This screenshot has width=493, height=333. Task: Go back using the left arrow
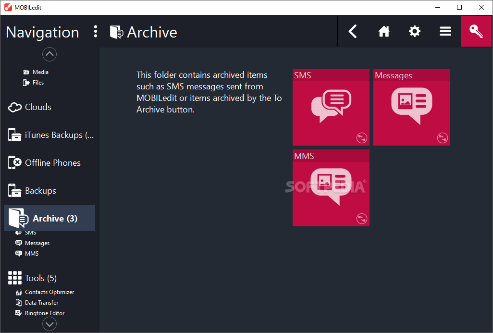click(353, 31)
